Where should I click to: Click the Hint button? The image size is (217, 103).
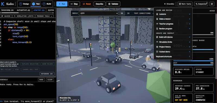coord(17,69)
